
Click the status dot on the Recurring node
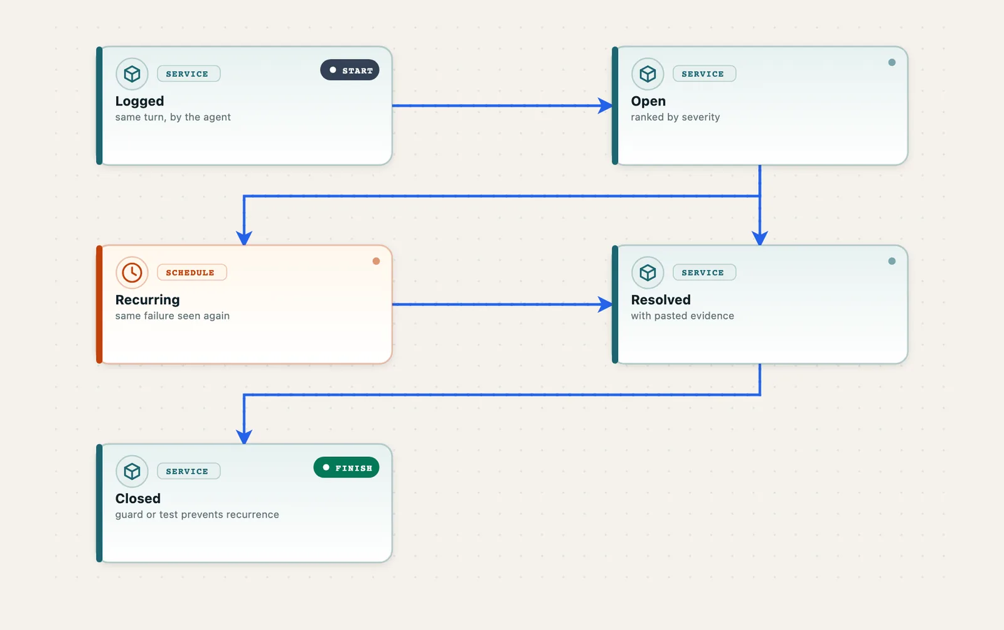(376, 261)
